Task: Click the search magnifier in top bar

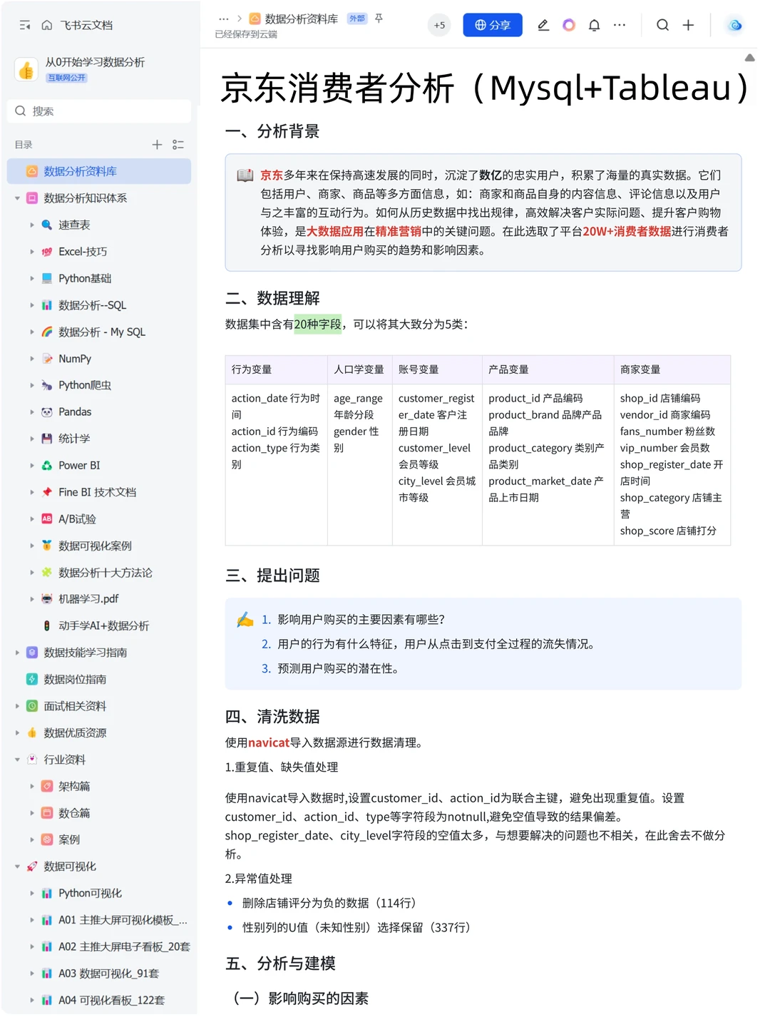Action: click(662, 25)
